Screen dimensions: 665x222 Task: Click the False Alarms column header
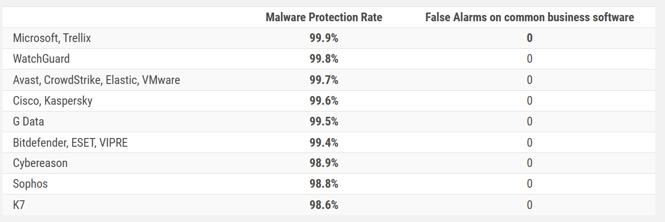point(529,17)
